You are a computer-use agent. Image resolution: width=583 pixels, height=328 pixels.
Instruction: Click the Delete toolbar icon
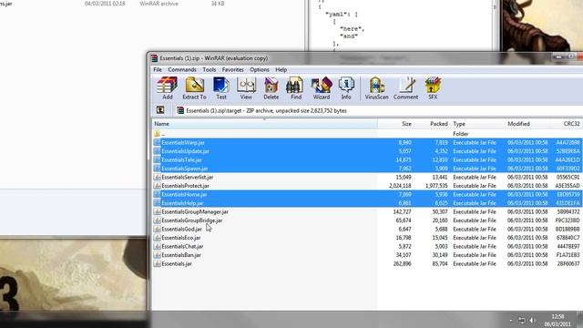[x=271, y=88]
